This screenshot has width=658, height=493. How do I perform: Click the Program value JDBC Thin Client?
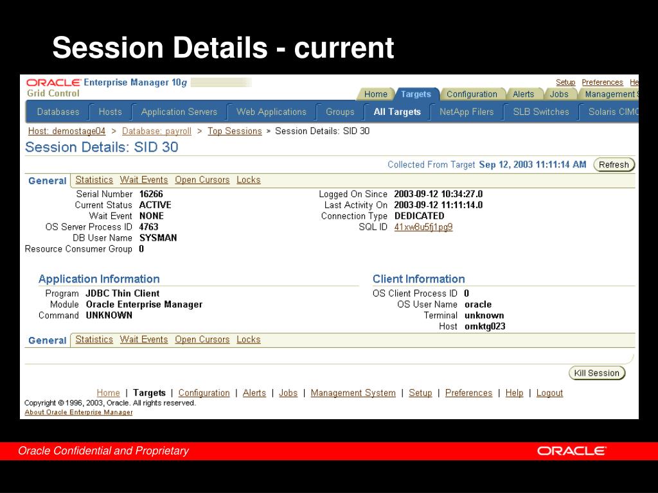pyautogui.click(x=123, y=293)
